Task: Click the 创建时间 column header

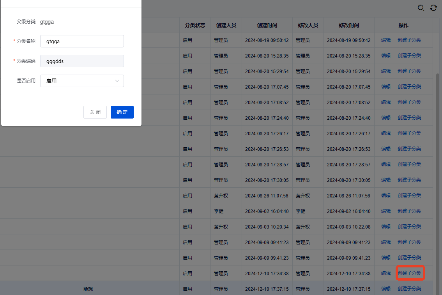Action: click(x=267, y=25)
